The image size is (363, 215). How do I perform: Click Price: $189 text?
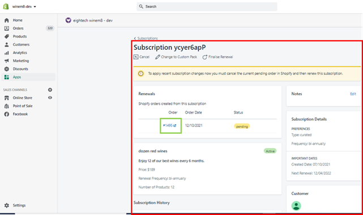[147, 170]
